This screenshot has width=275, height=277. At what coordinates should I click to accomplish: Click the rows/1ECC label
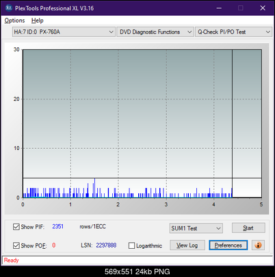pos(92,226)
